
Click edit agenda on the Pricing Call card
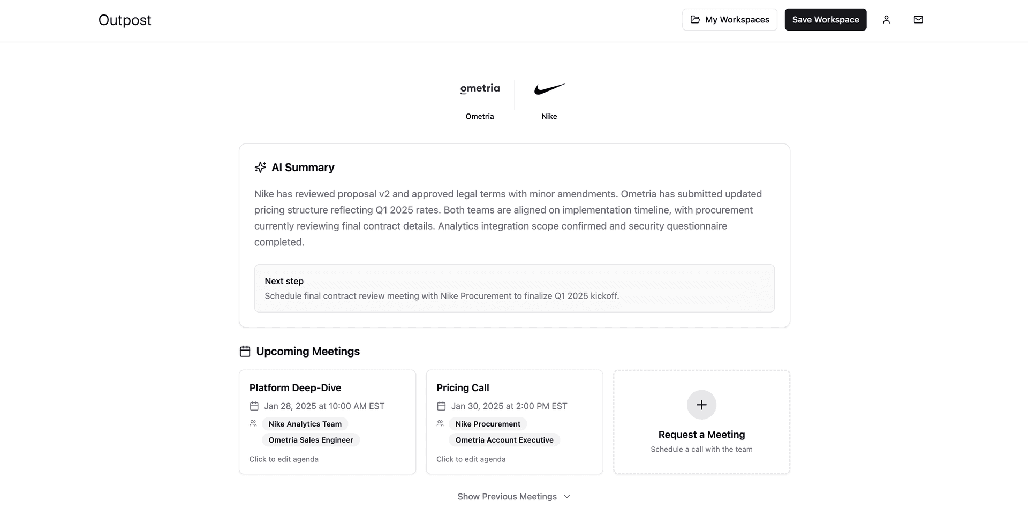click(x=471, y=459)
